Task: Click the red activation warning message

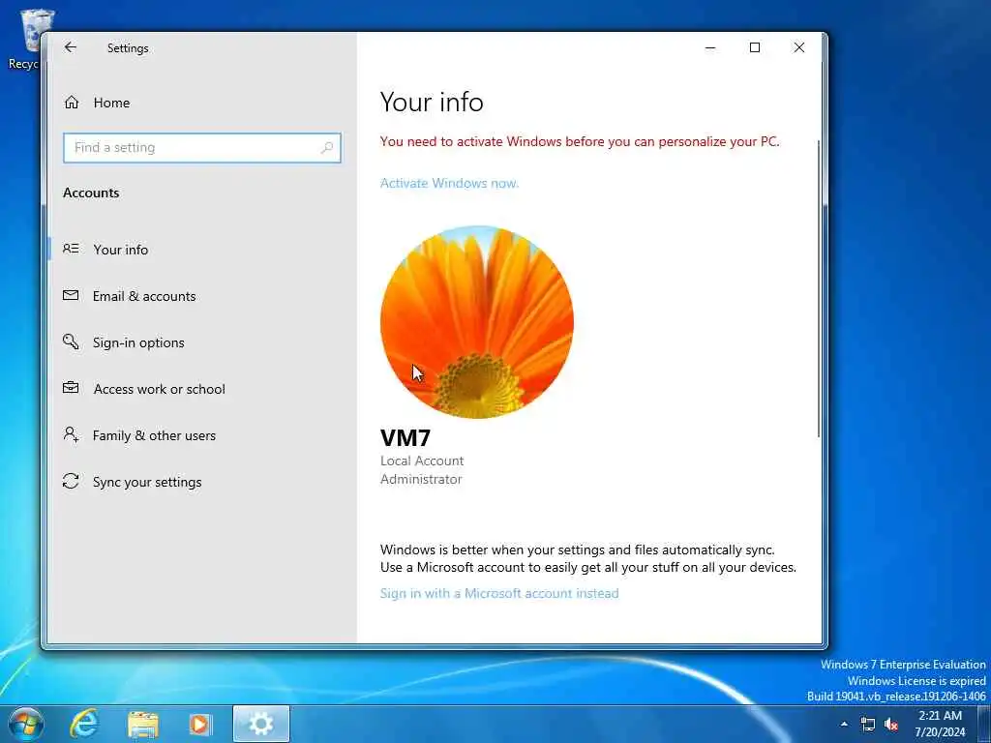Action: tap(580, 141)
